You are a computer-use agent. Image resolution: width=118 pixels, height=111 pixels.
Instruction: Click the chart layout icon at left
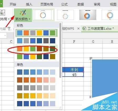click(2, 13)
